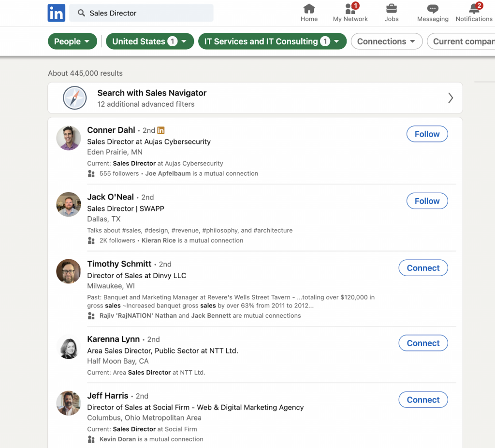Click Kevin Doran mutual connection link

(x=118, y=439)
